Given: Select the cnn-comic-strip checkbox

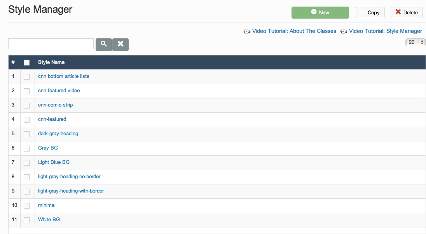Looking at the screenshot, I should (26, 105).
